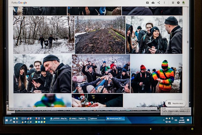This screenshot has height=135, width=202.
Task: Show hidden system tray icons chevron
Action: point(164,120)
